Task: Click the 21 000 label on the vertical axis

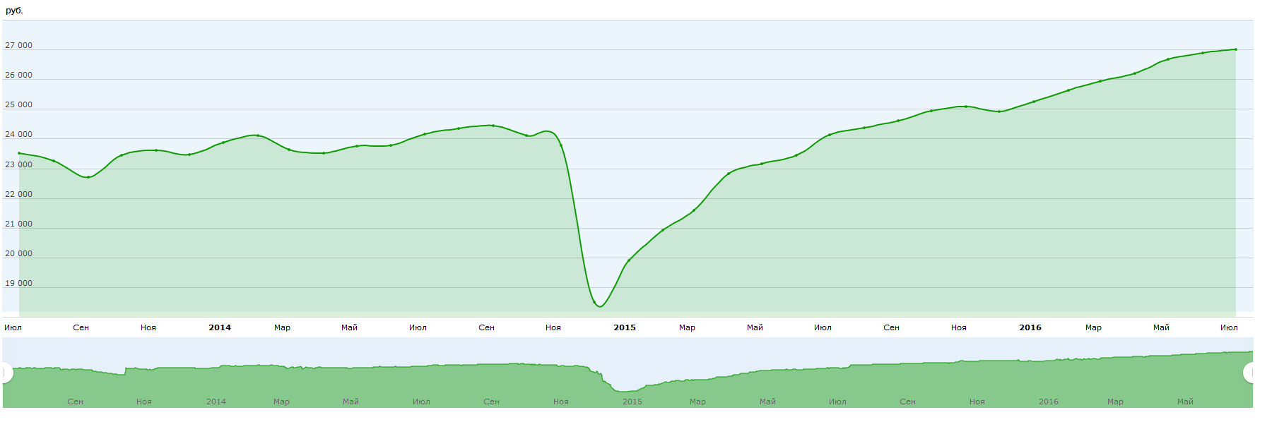Action: pos(19,224)
